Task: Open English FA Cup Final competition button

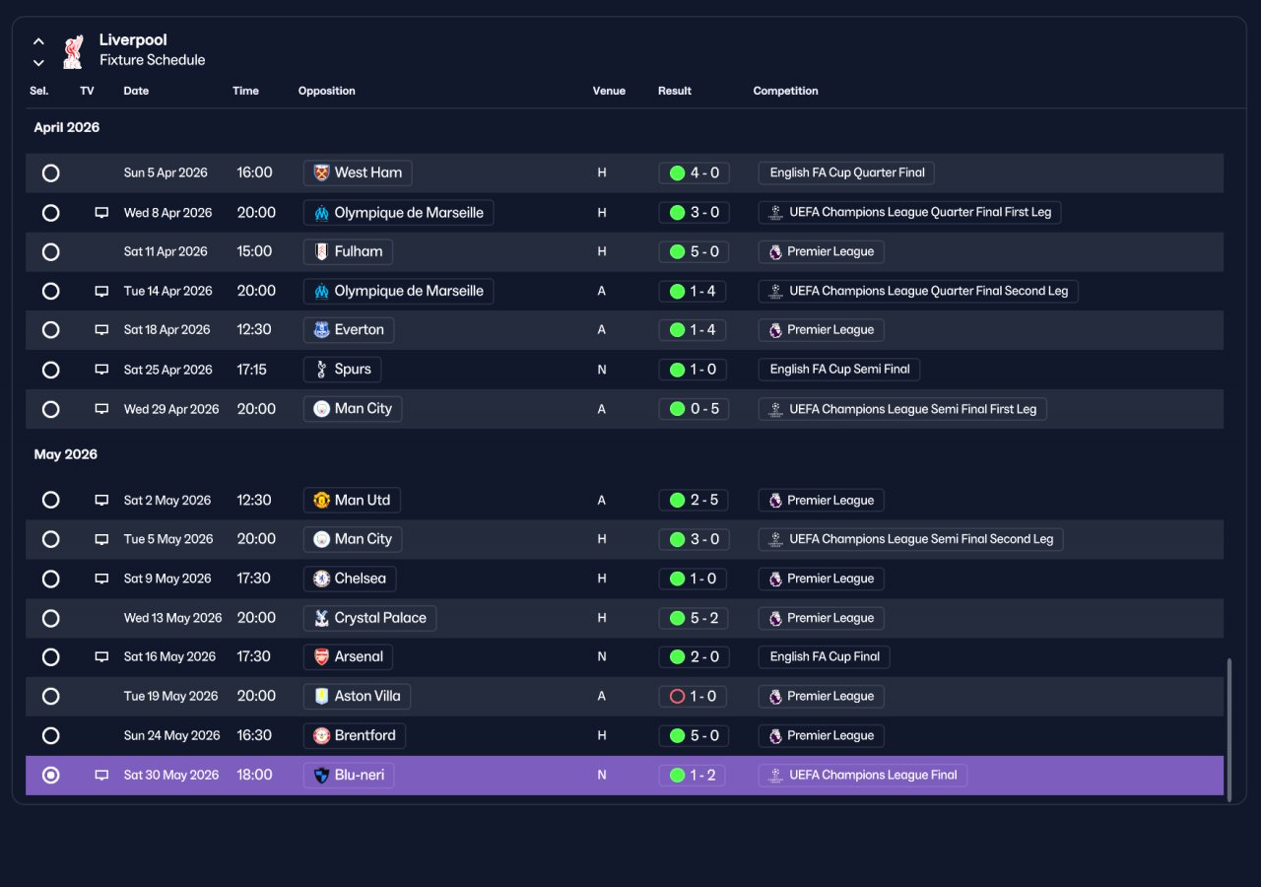Action: [825, 657]
